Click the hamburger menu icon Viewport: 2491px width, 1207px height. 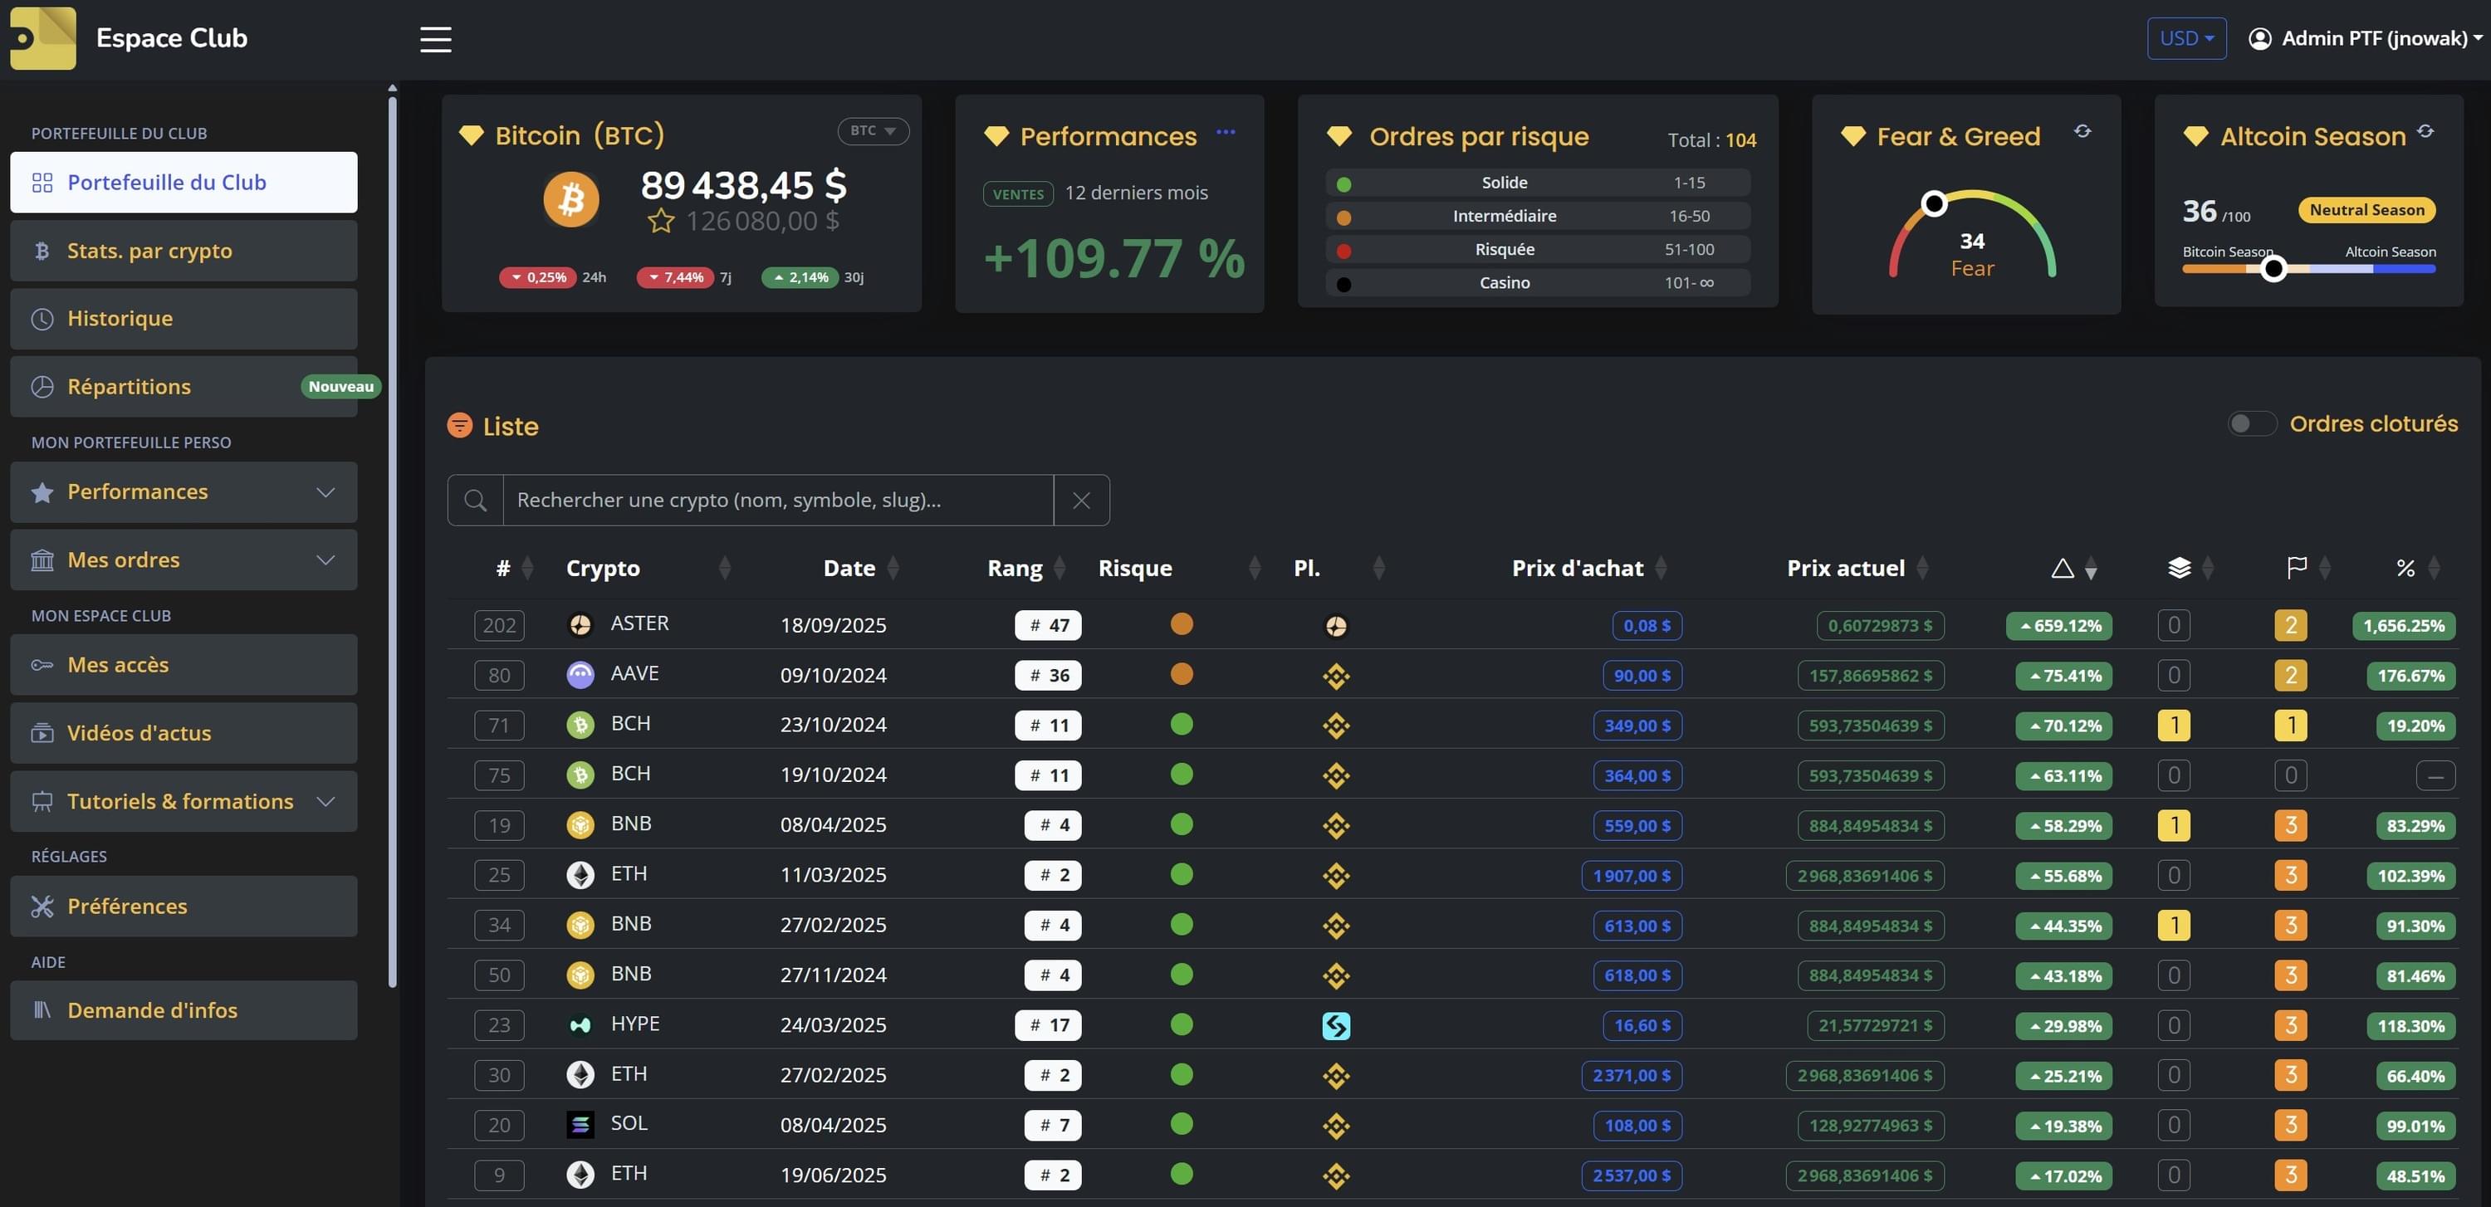pos(435,39)
